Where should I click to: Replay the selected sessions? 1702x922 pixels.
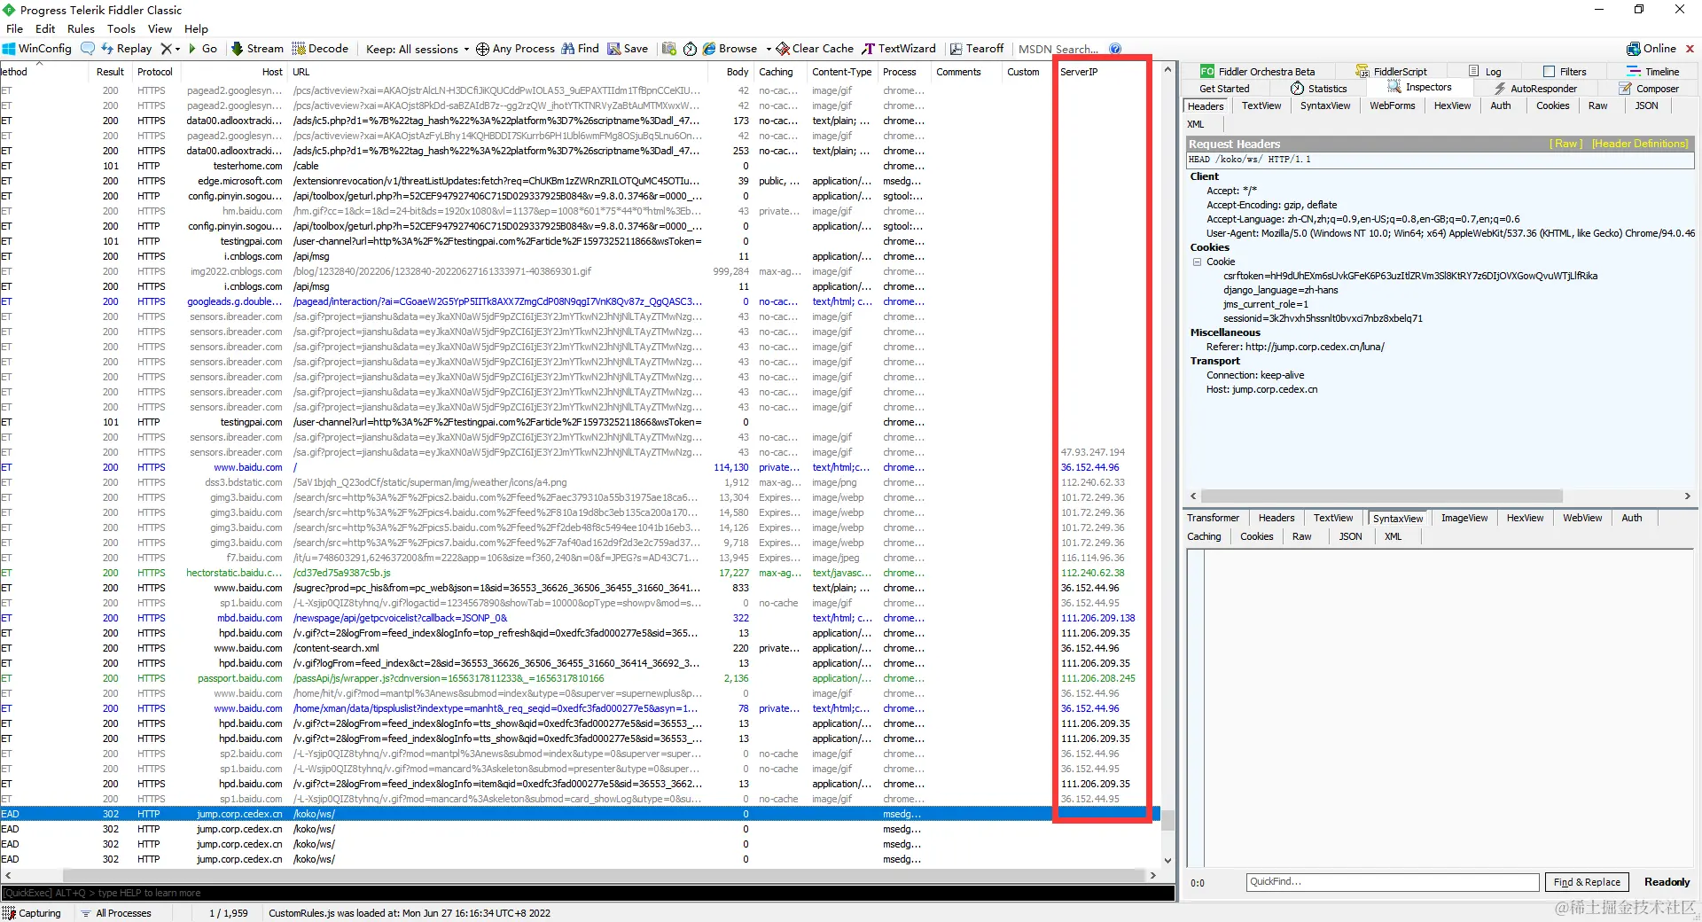(127, 49)
